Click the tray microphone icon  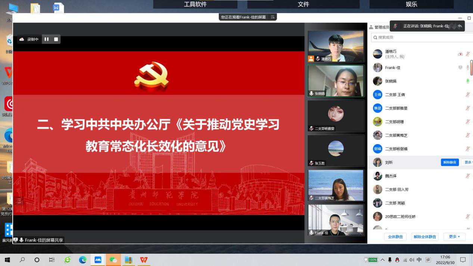tap(390, 260)
